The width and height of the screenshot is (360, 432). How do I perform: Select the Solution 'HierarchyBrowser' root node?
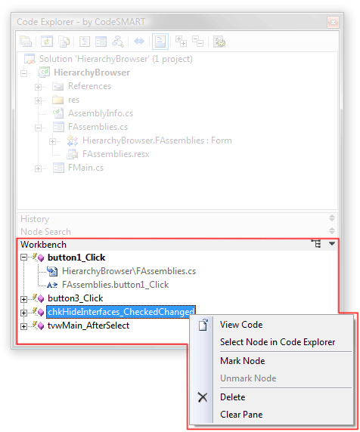click(x=116, y=59)
